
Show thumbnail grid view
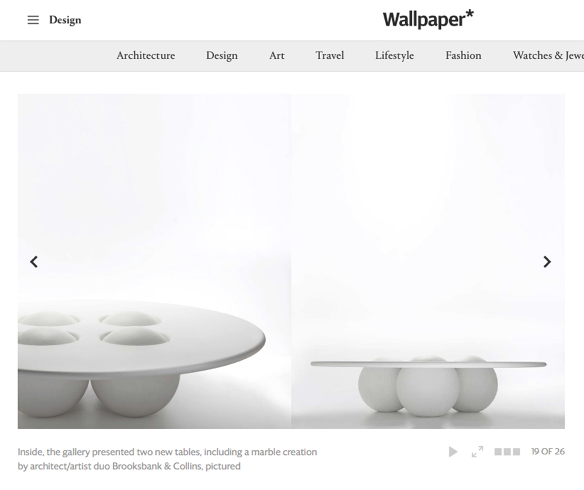point(507,451)
